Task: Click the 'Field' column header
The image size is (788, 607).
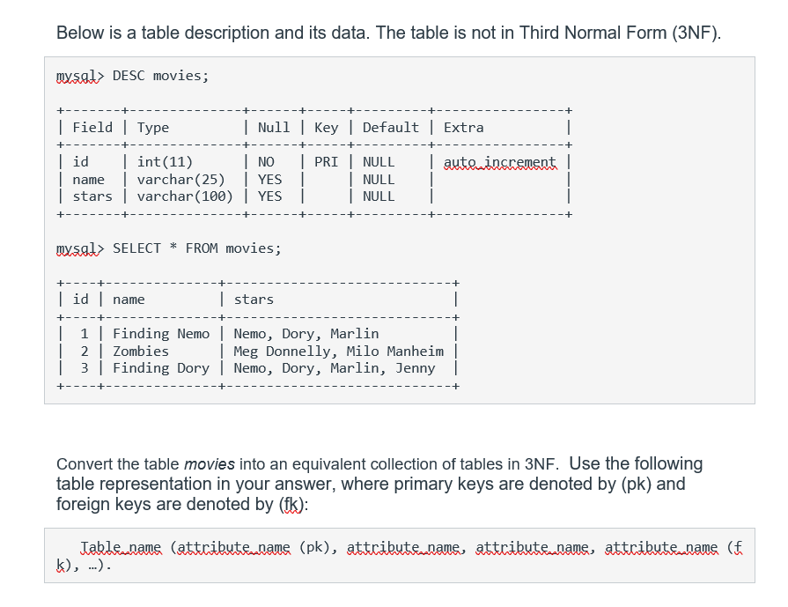Action: [92, 128]
